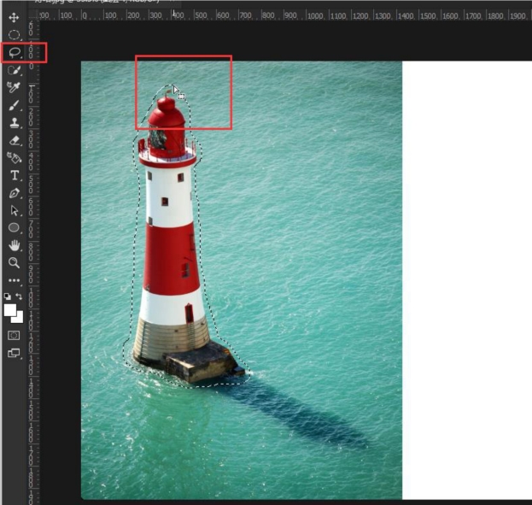Select the Quick Selection tool
Image resolution: width=532 pixels, height=505 pixels.
14,70
